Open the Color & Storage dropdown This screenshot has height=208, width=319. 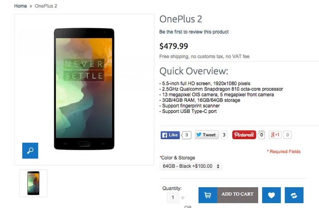tap(191, 166)
